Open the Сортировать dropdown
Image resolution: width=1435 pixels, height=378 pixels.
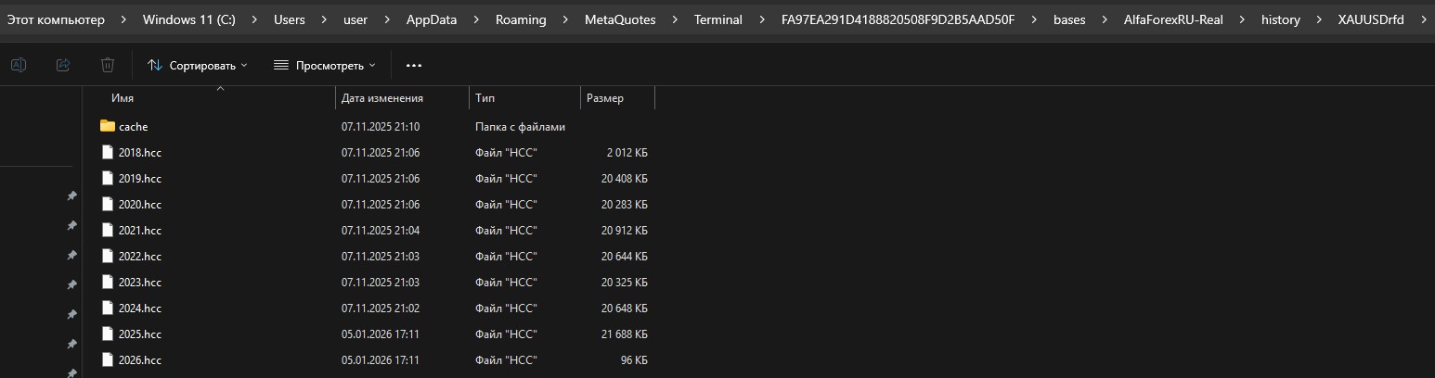coord(198,65)
